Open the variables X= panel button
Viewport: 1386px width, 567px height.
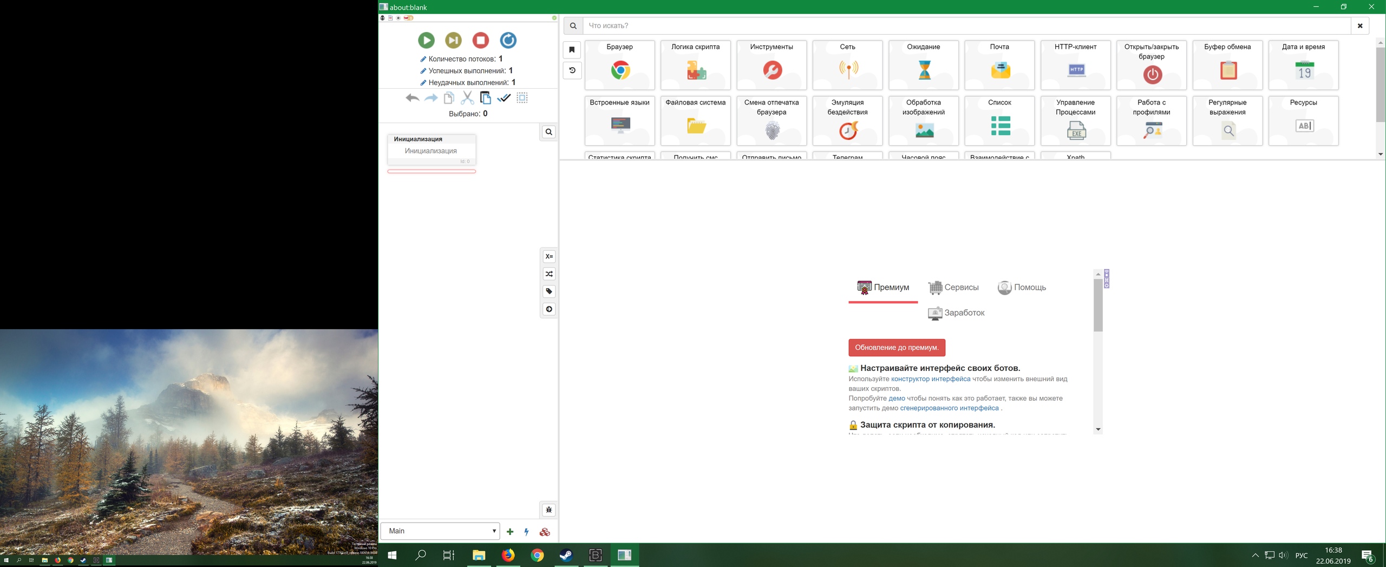point(549,257)
